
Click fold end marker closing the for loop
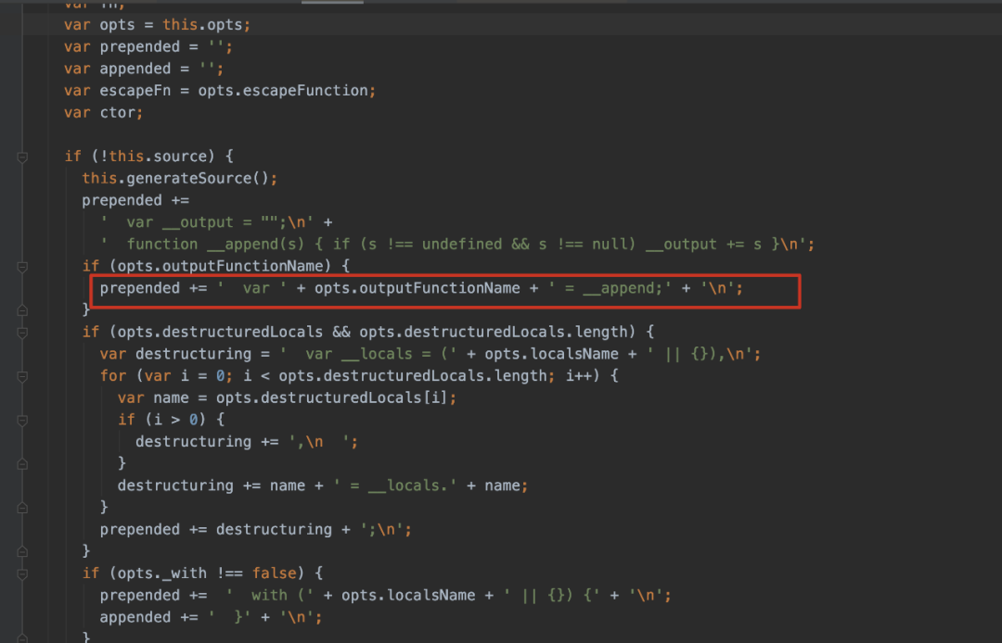tap(22, 507)
